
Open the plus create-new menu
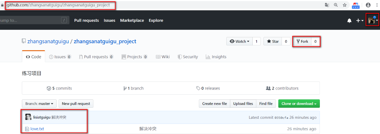(359, 21)
